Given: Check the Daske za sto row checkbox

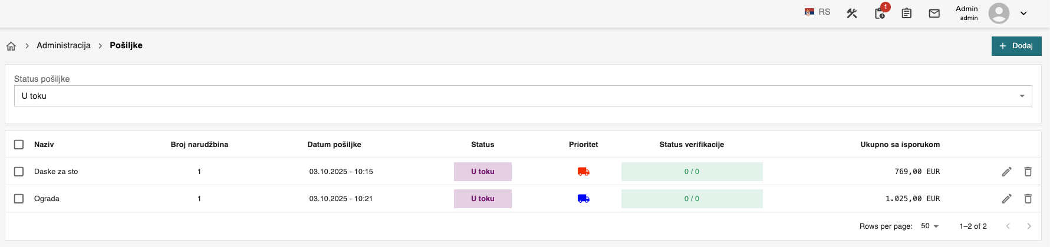Looking at the screenshot, I should click(19, 172).
